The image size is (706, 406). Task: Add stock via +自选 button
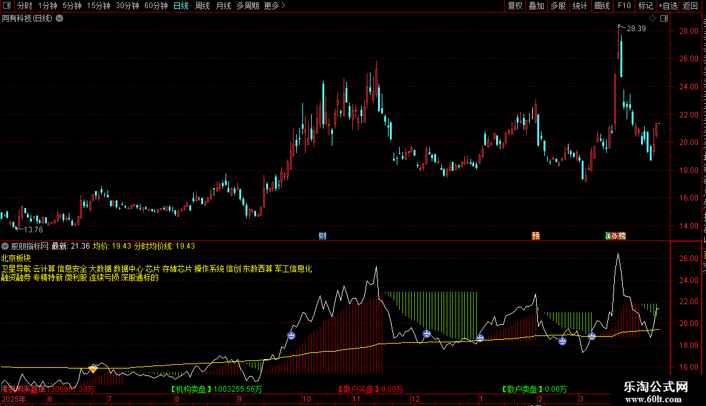[x=668, y=6]
